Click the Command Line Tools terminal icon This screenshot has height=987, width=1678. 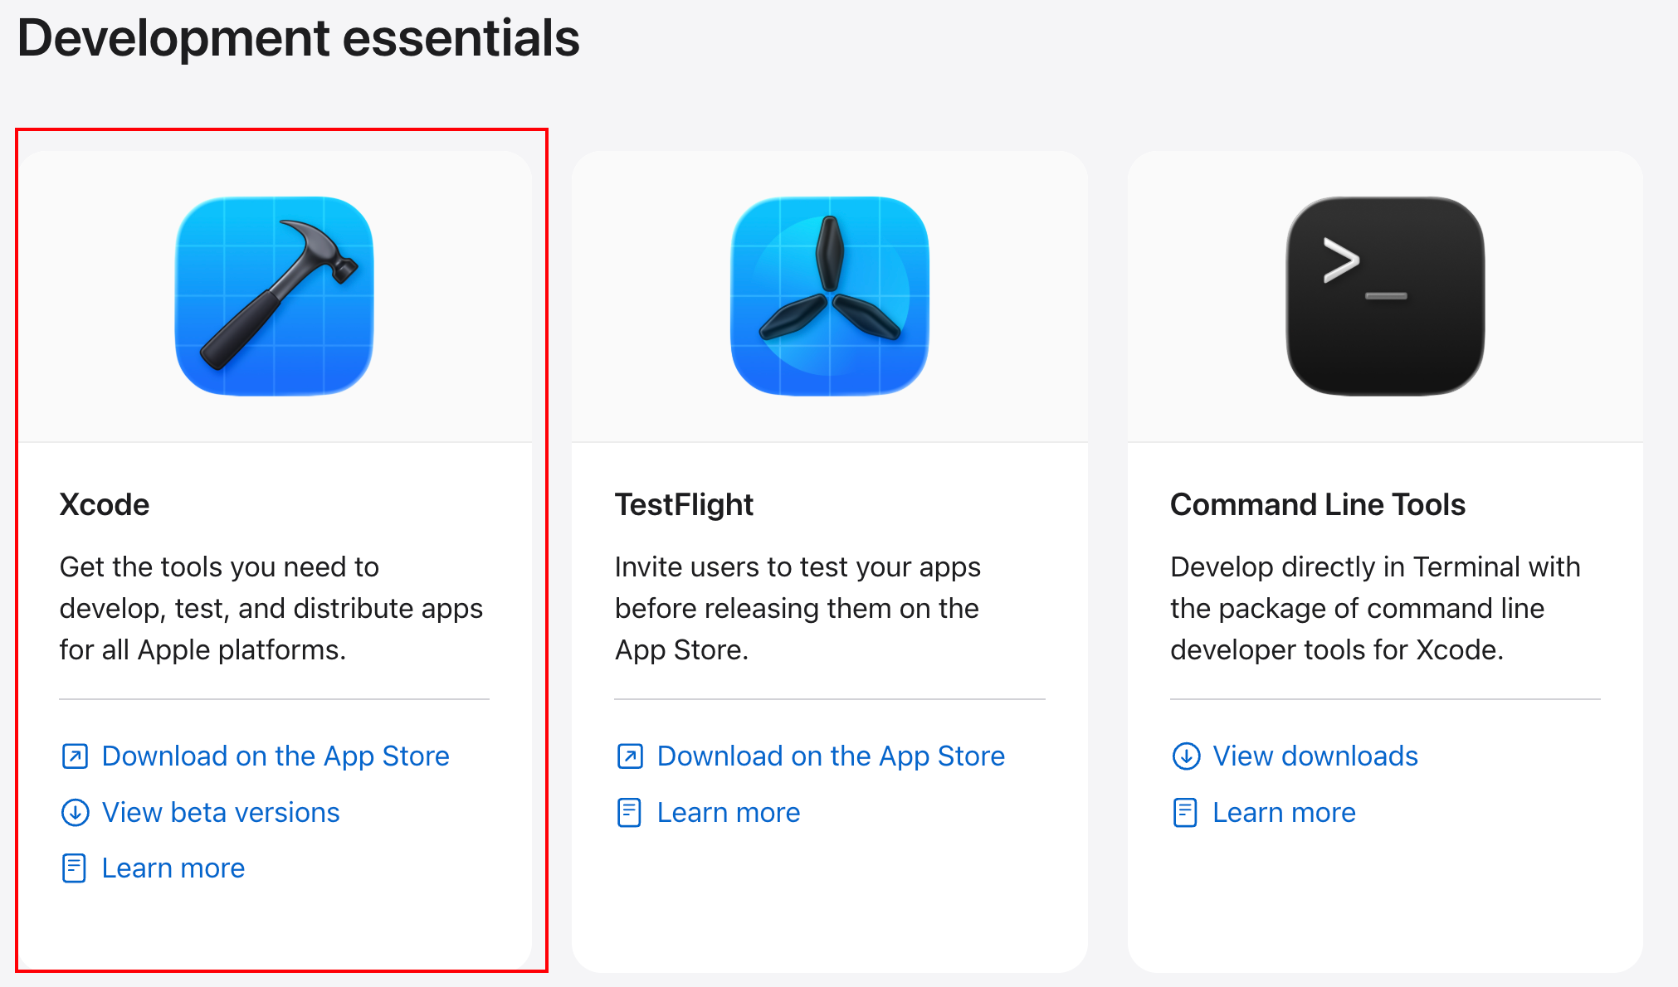point(1385,296)
